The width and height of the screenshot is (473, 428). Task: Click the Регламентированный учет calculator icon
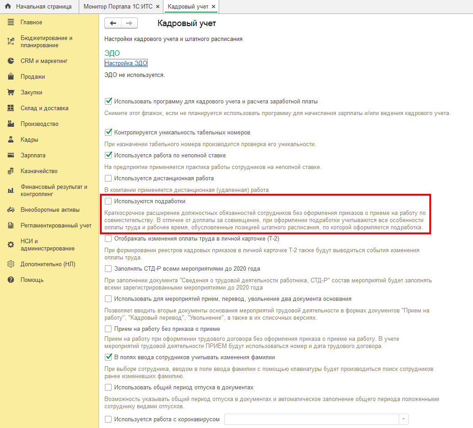point(11,225)
